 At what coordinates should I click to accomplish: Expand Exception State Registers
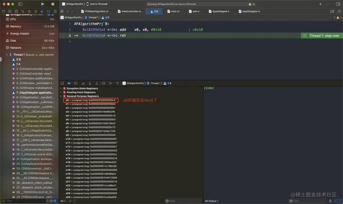(x=61, y=89)
